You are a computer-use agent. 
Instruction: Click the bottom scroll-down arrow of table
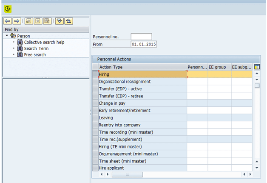point(257,168)
